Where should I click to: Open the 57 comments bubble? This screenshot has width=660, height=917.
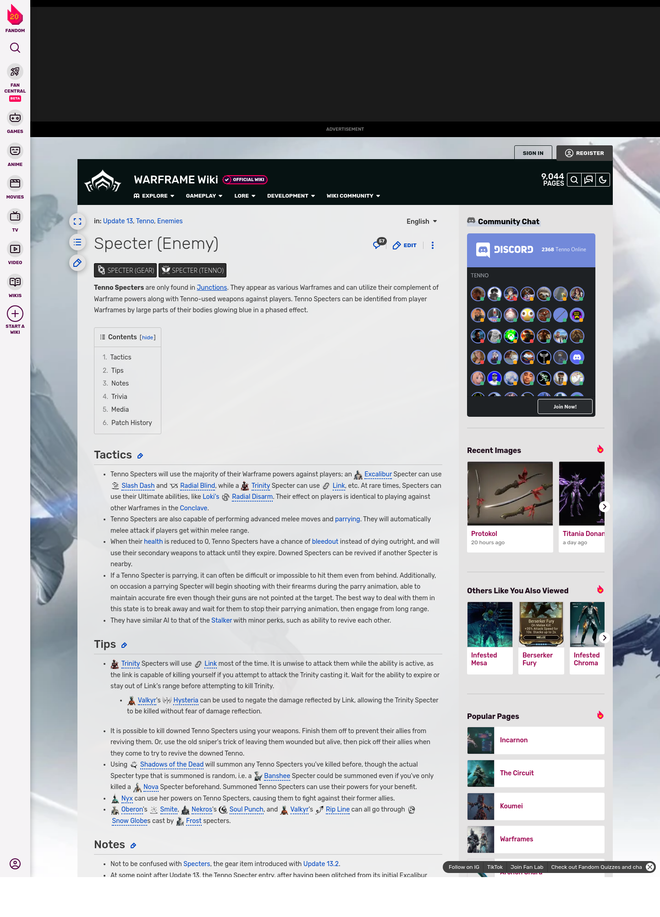pyautogui.click(x=379, y=244)
